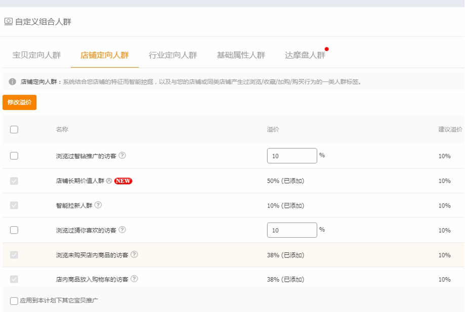465x312 pixels.
Task: Click the 自定义组合人群 header icon
Action: (x=8, y=22)
